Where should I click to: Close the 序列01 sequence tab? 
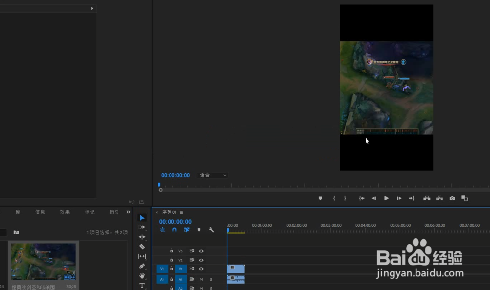[x=157, y=212]
